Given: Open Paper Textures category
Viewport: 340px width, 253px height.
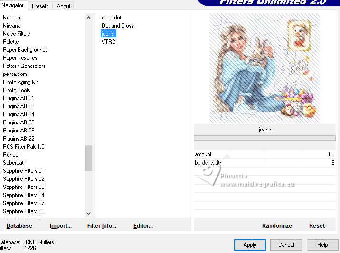Looking at the screenshot, I should tap(20, 58).
